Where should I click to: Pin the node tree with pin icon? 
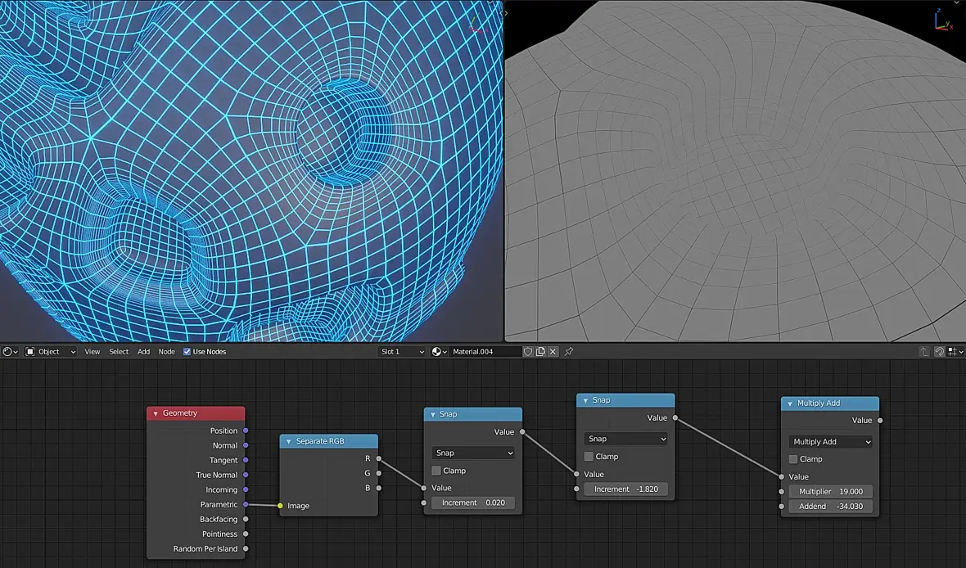[569, 351]
